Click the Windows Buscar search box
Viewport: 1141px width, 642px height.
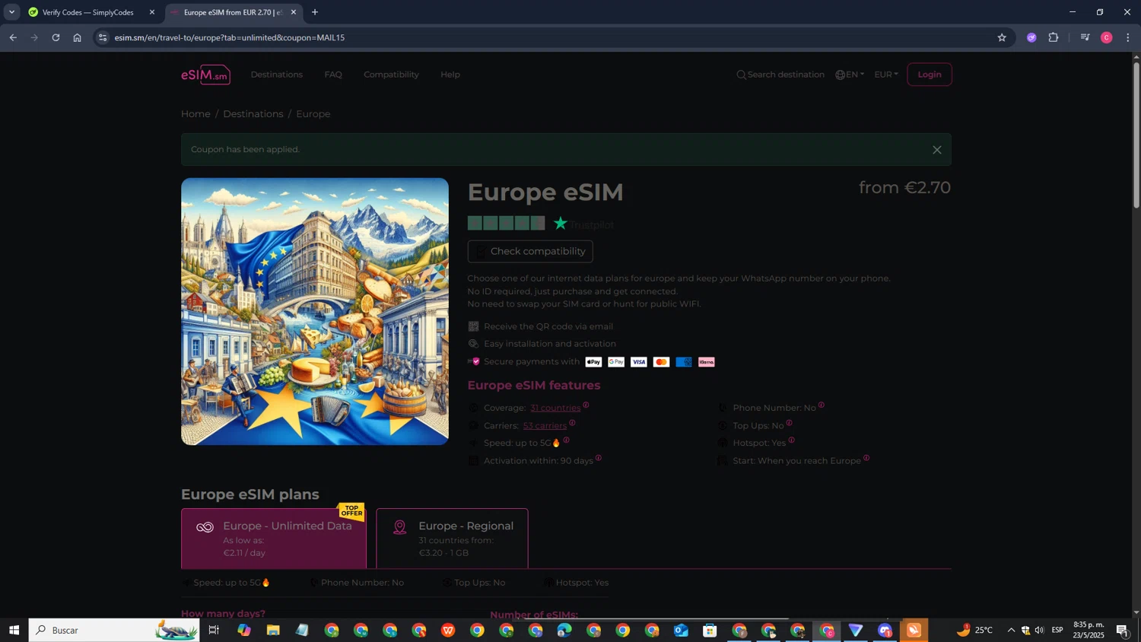click(x=114, y=630)
